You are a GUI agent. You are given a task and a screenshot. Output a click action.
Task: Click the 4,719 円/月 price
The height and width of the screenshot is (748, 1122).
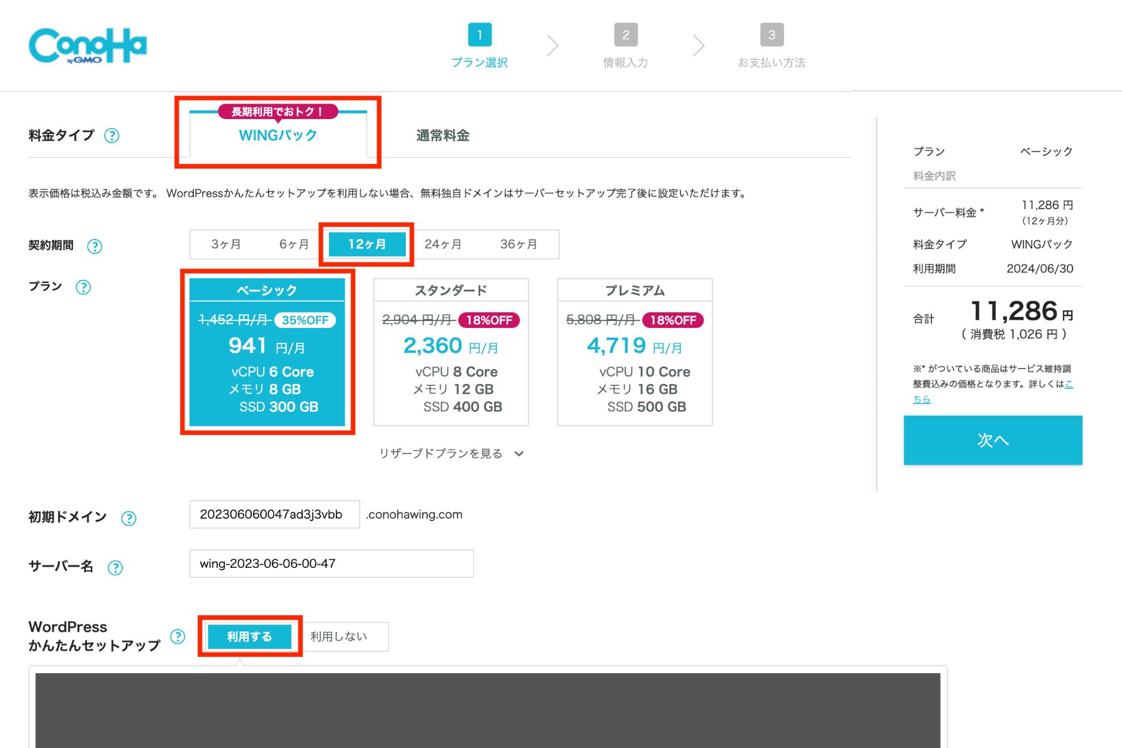(635, 346)
